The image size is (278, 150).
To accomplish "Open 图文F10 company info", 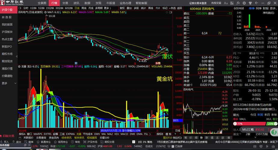I will point(168,138).
